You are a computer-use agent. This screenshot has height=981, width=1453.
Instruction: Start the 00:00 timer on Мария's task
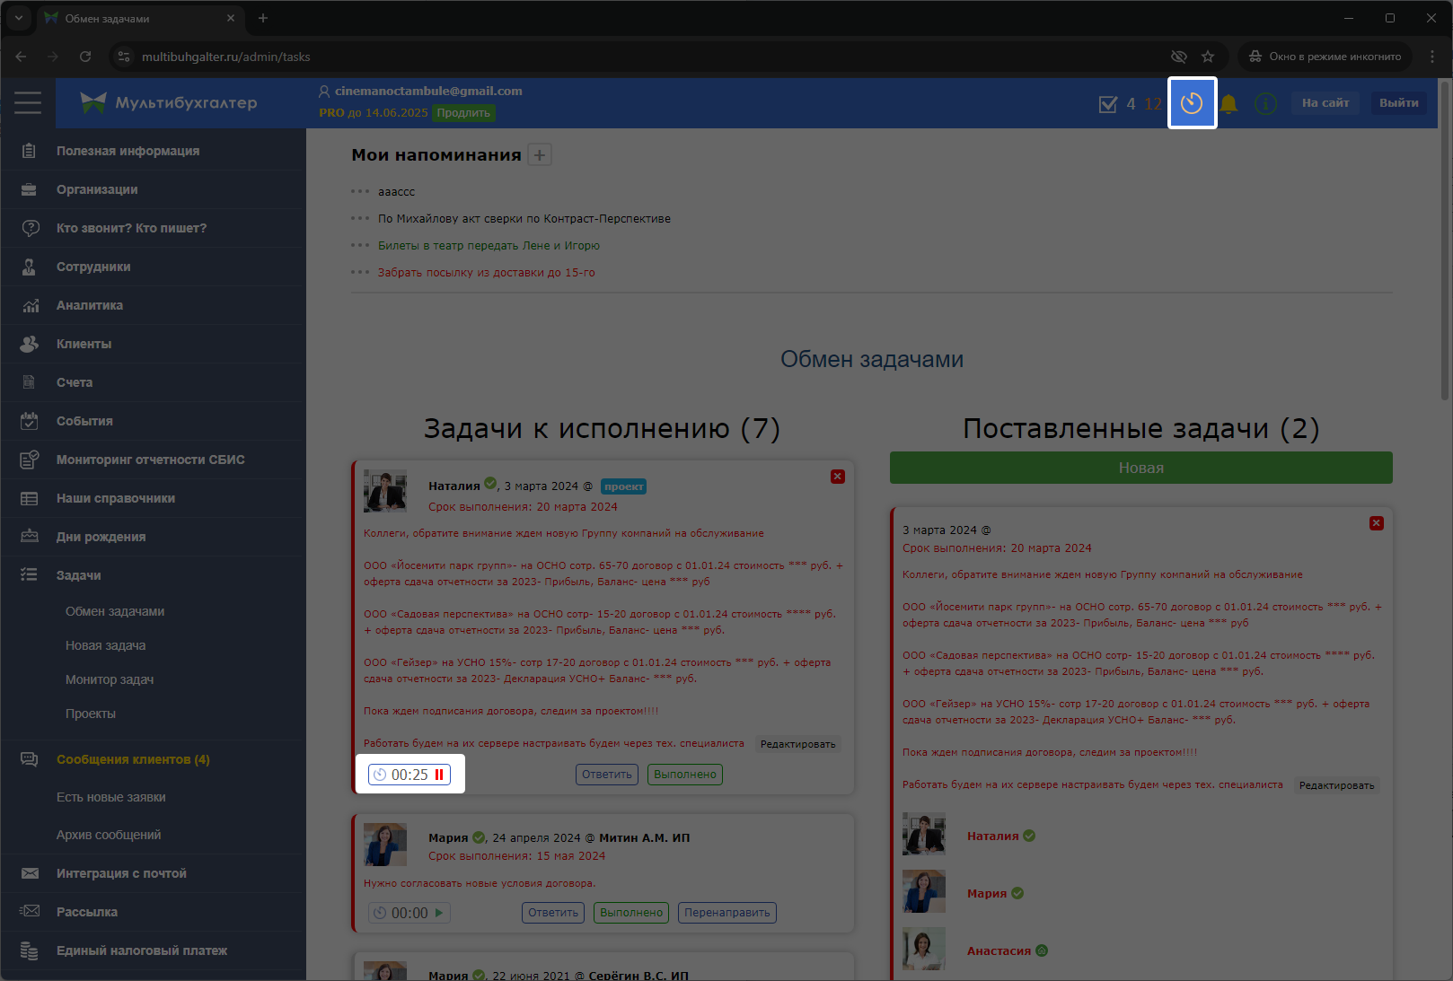(439, 913)
